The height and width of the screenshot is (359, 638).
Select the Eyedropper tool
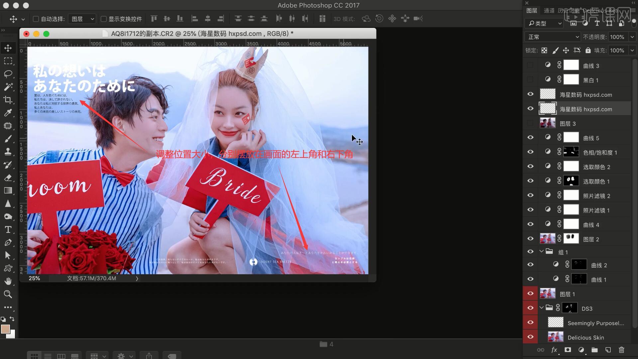coord(8,113)
